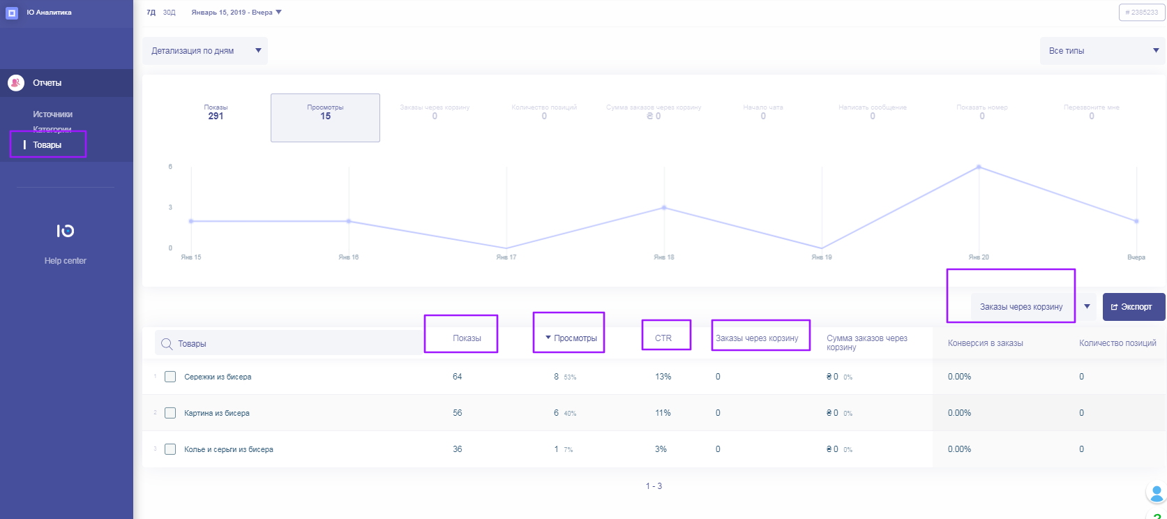Click the sort arrow beside Просмотры column
The width and height of the screenshot is (1167, 519).
click(548, 338)
